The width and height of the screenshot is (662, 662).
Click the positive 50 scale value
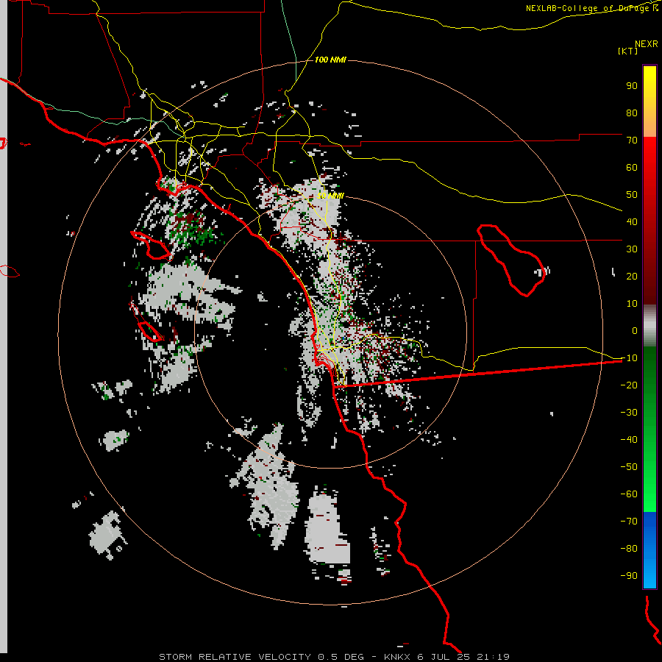[x=632, y=195]
